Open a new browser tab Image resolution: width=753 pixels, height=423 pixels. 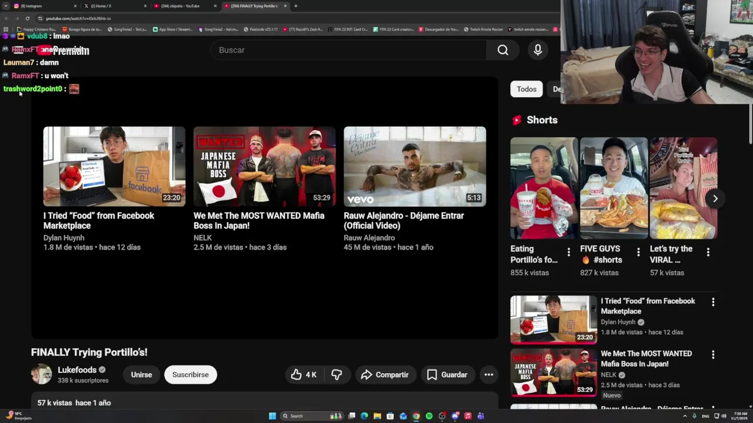pyautogui.click(x=295, y=6)
